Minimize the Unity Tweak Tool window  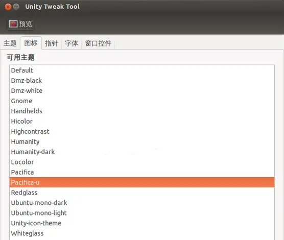16,7
